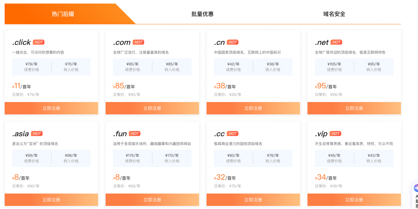The height and width of the screenshot is (209, 418).
Task: Click 立即注册 for the .fun domain
Action: tap(152, 200)
